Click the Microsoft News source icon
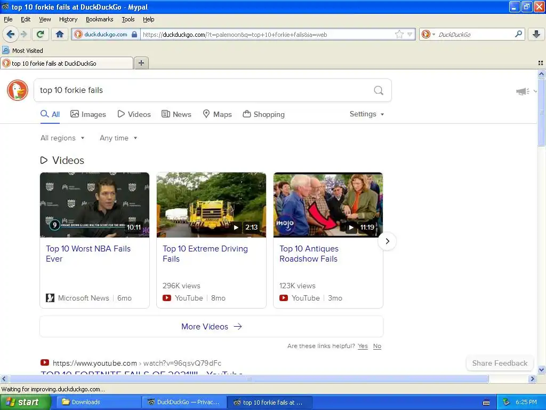 coord(50,298)
